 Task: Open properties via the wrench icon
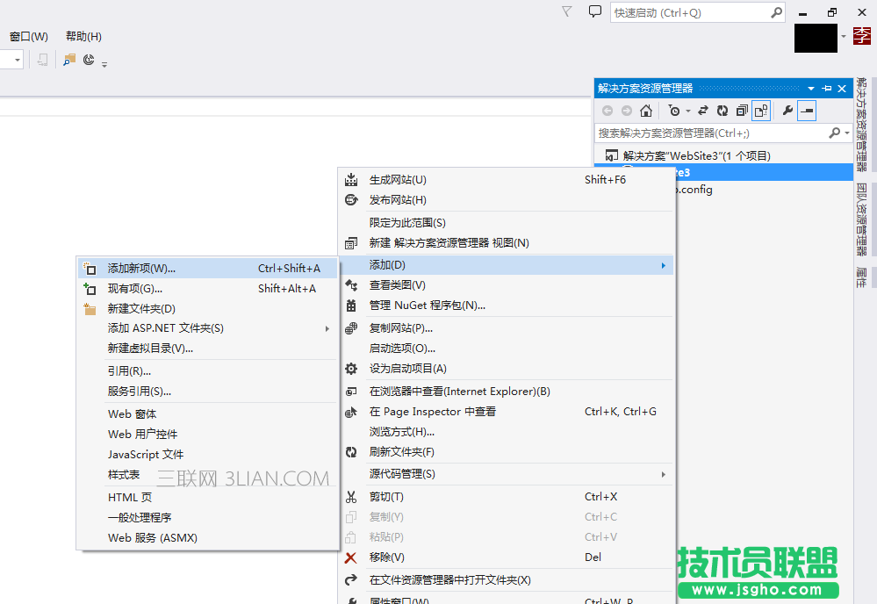787,111
